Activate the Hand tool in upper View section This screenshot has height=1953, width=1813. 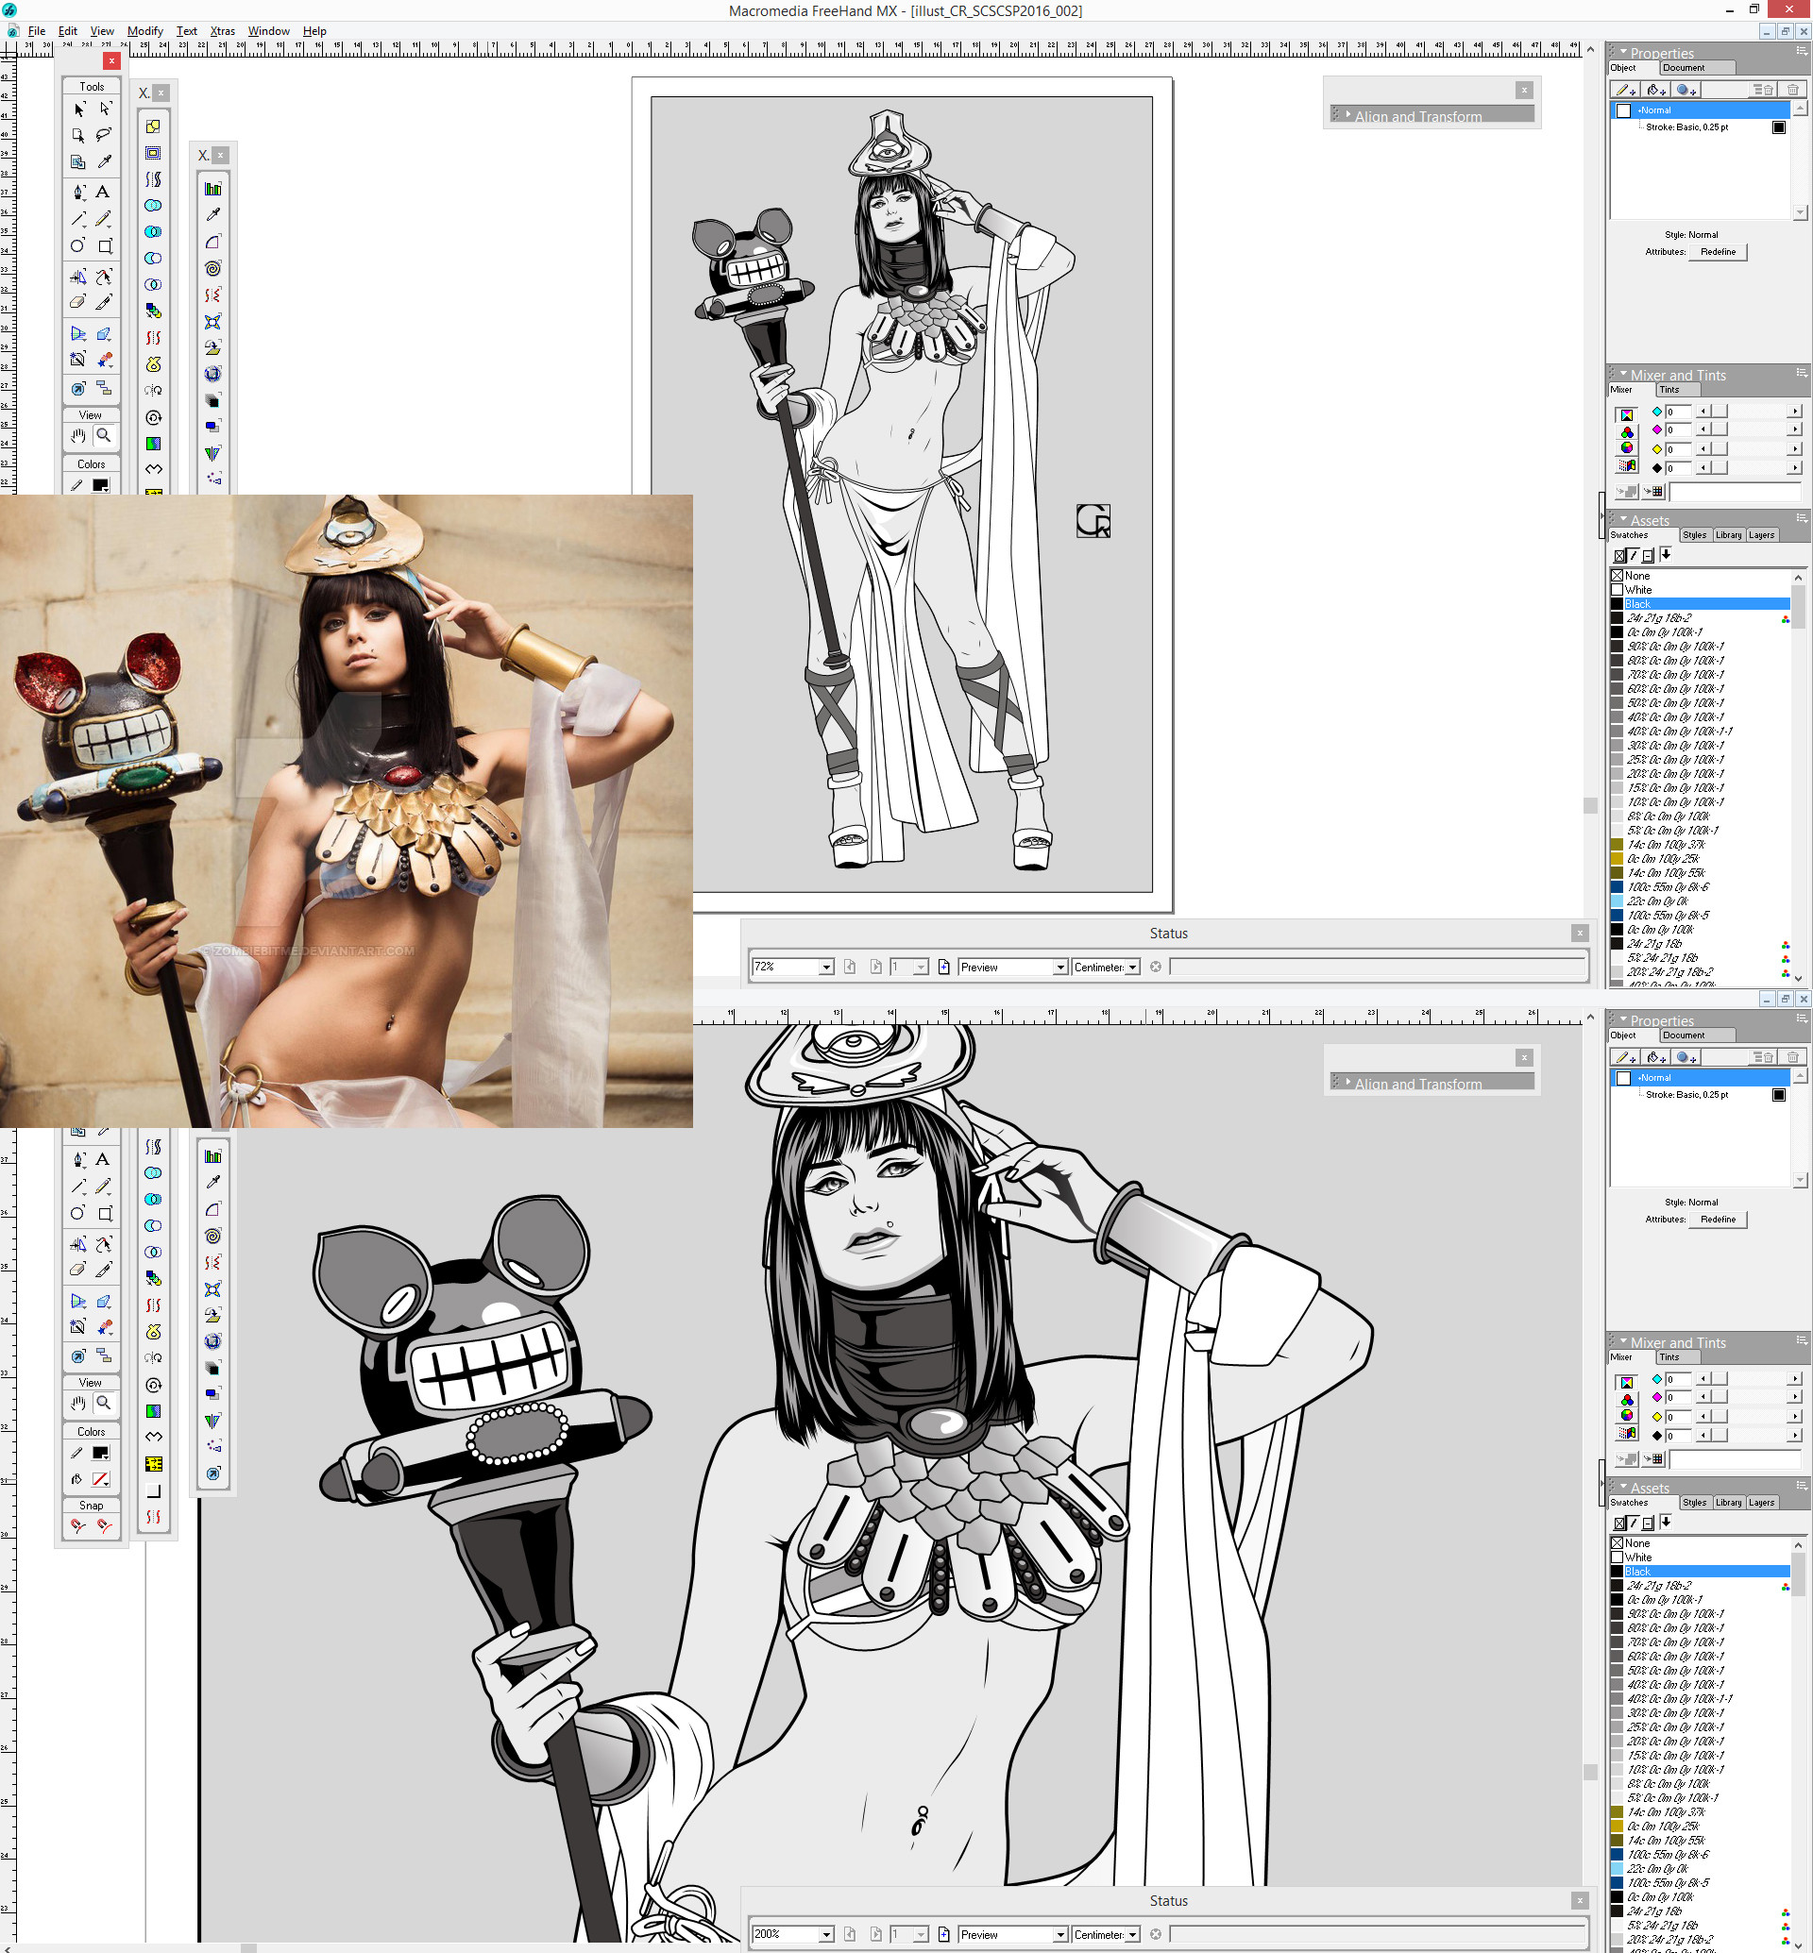(78, 435)
